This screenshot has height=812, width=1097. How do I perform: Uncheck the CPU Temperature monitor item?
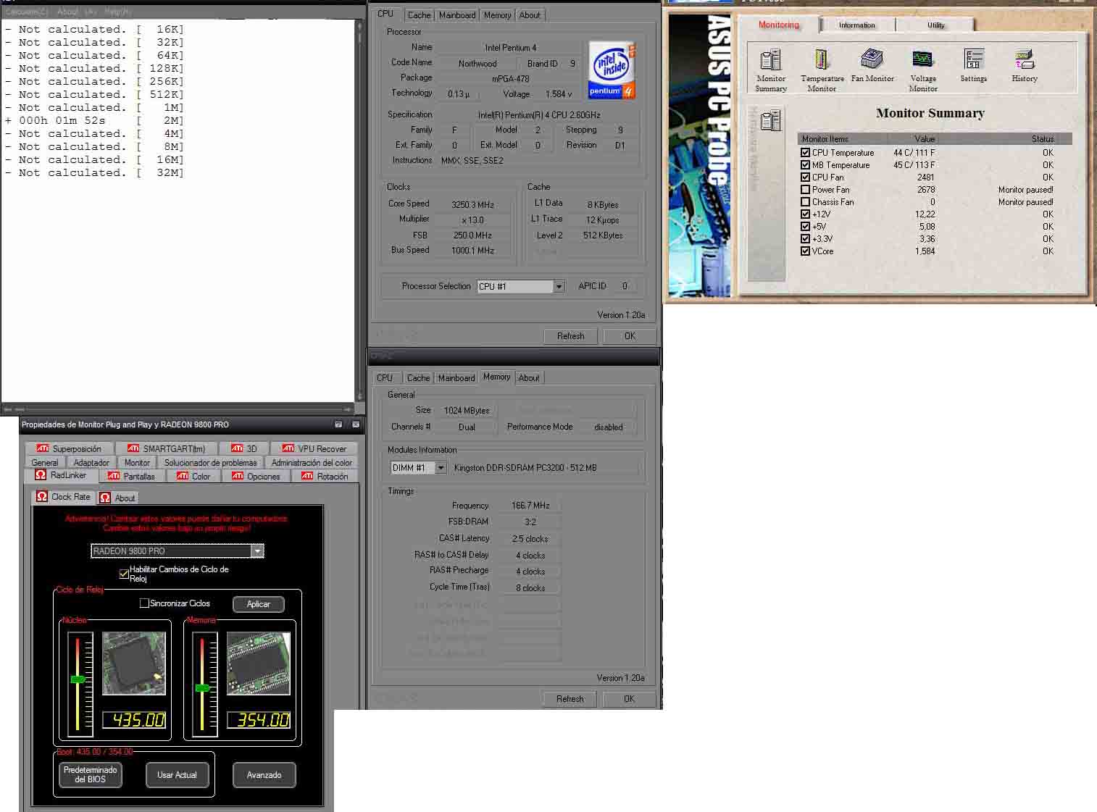pyautogui.click(x=805, y=153)
